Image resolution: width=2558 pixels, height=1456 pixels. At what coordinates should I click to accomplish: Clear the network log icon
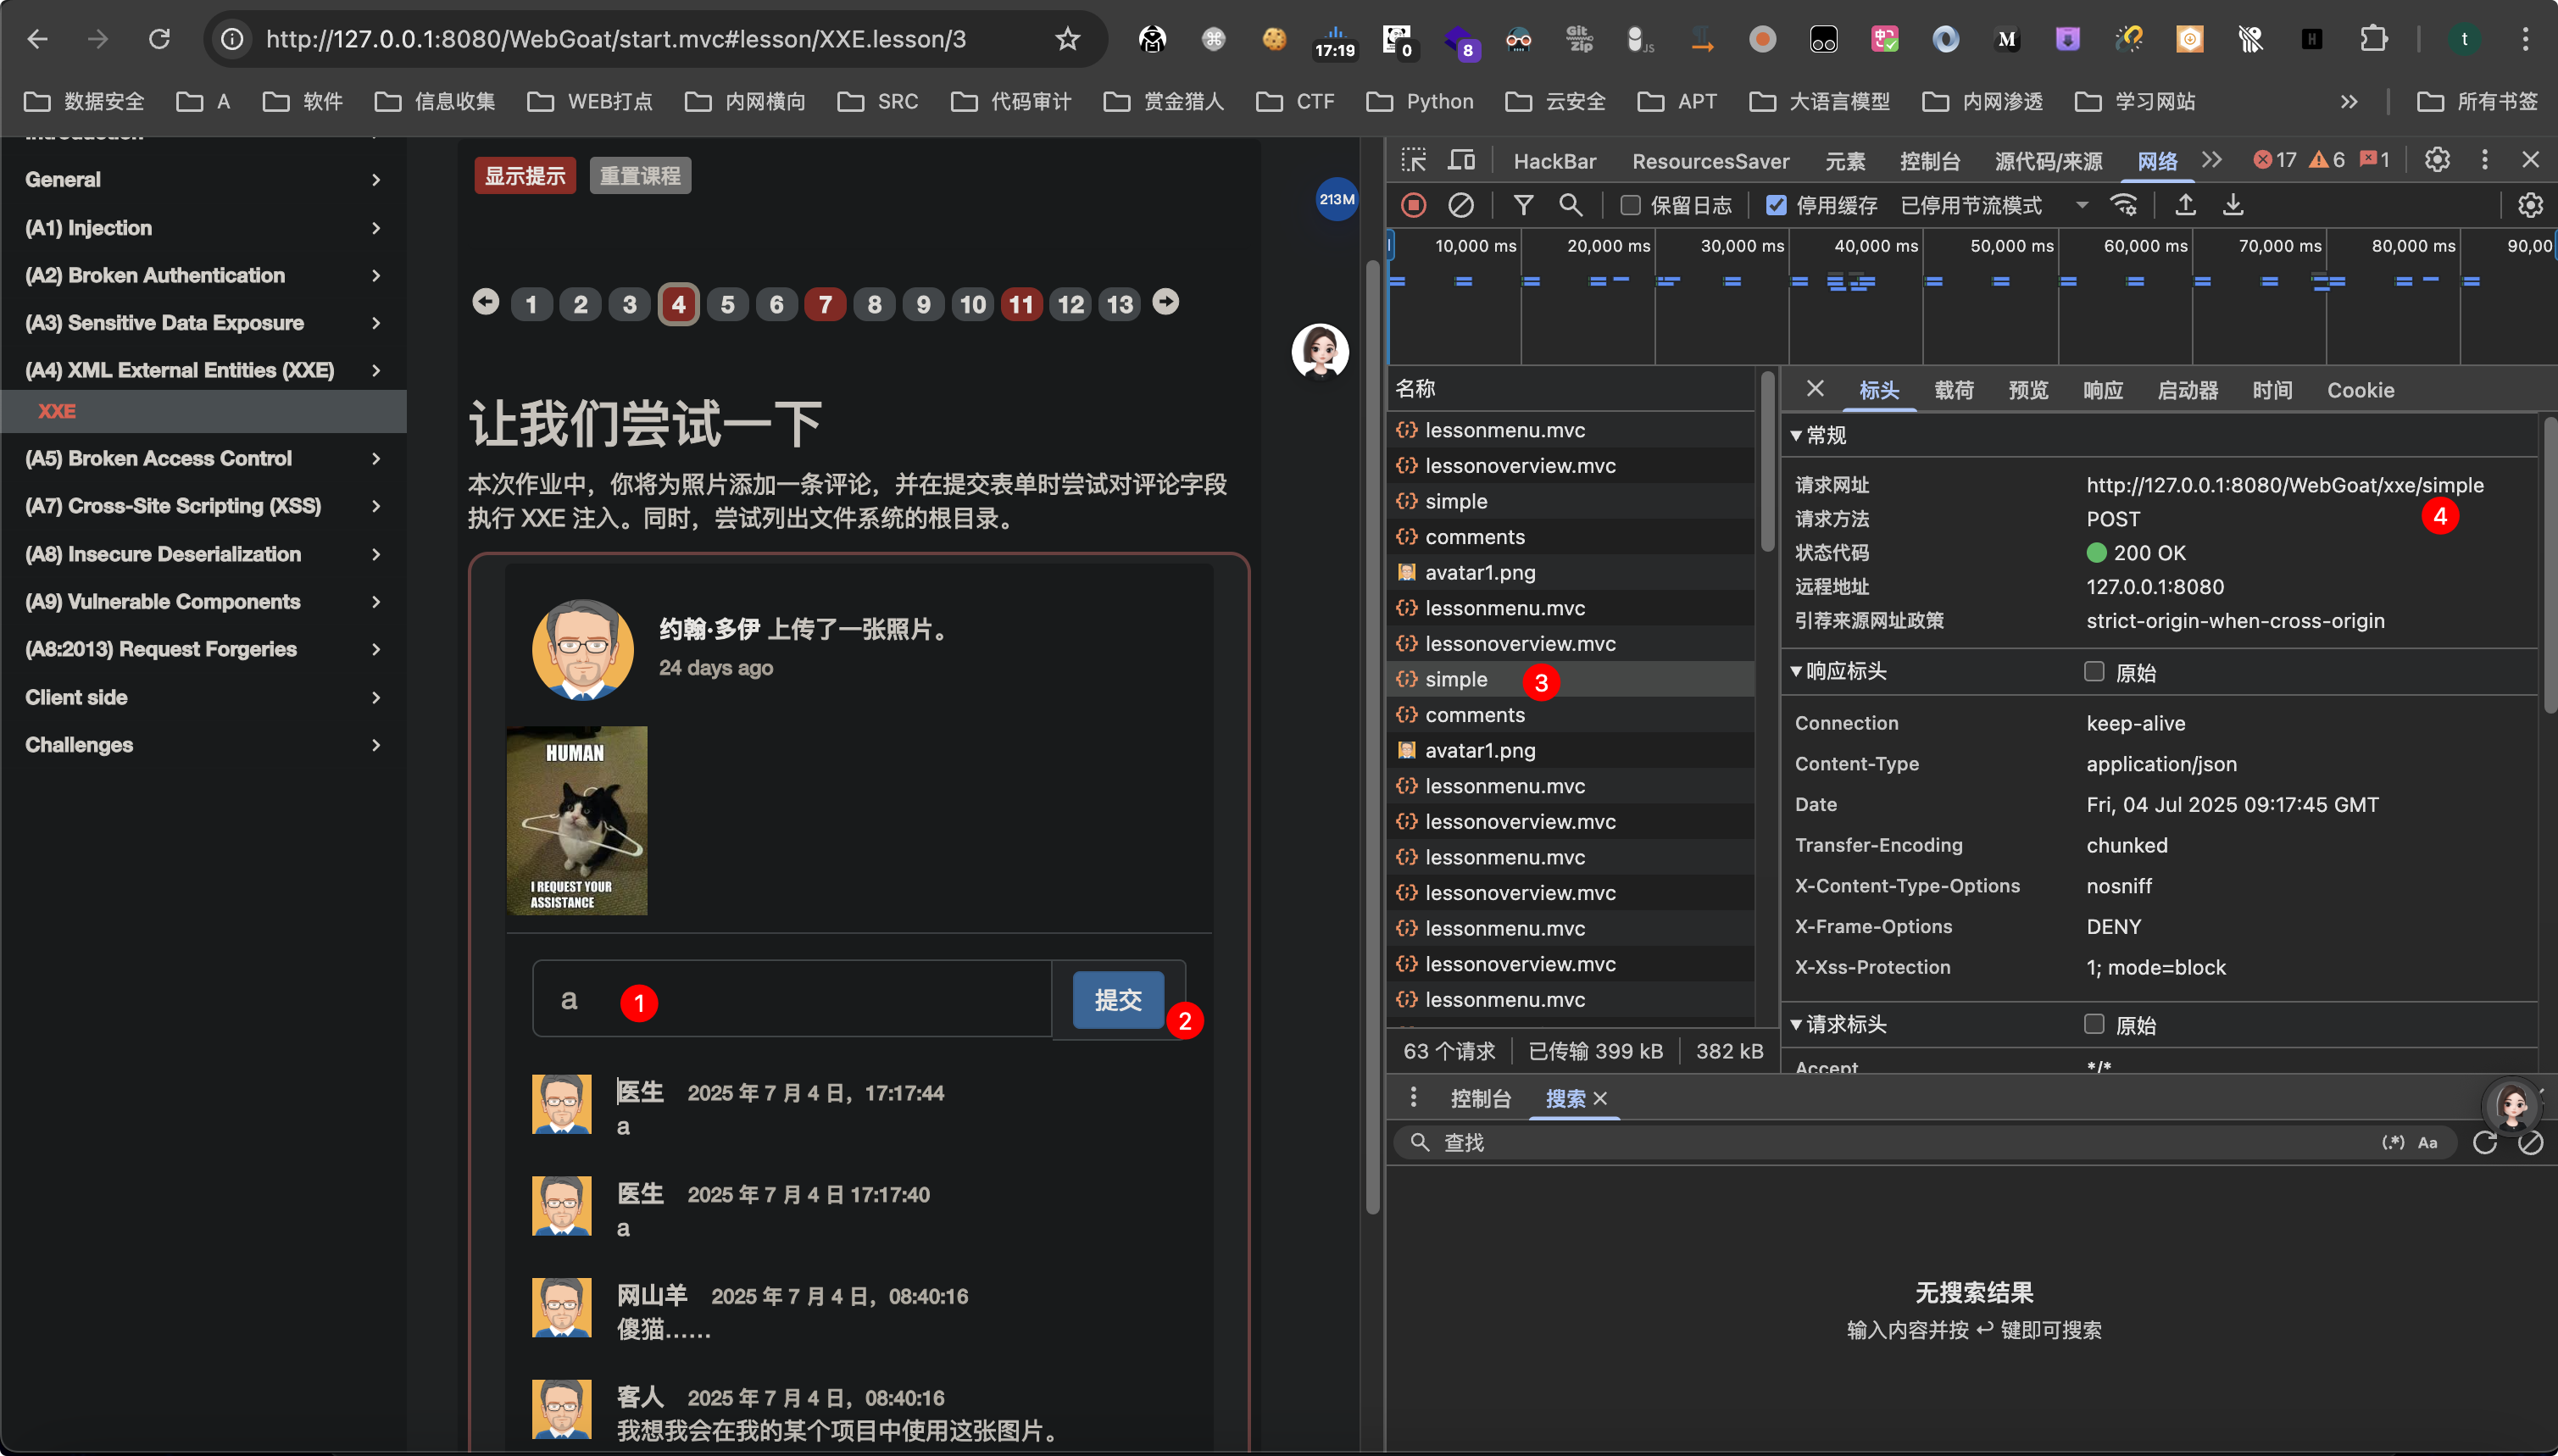(x=1461, y=205)
